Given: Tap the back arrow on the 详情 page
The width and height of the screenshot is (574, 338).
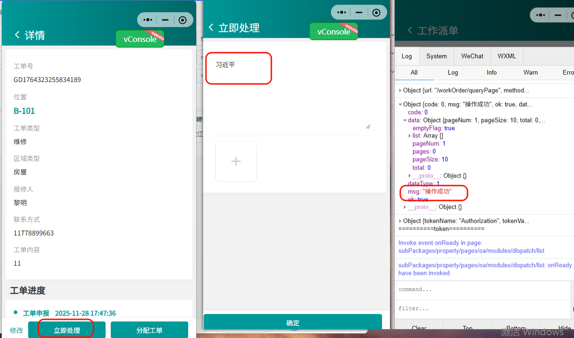Looking at the screenshot, I should click(16, 35).
